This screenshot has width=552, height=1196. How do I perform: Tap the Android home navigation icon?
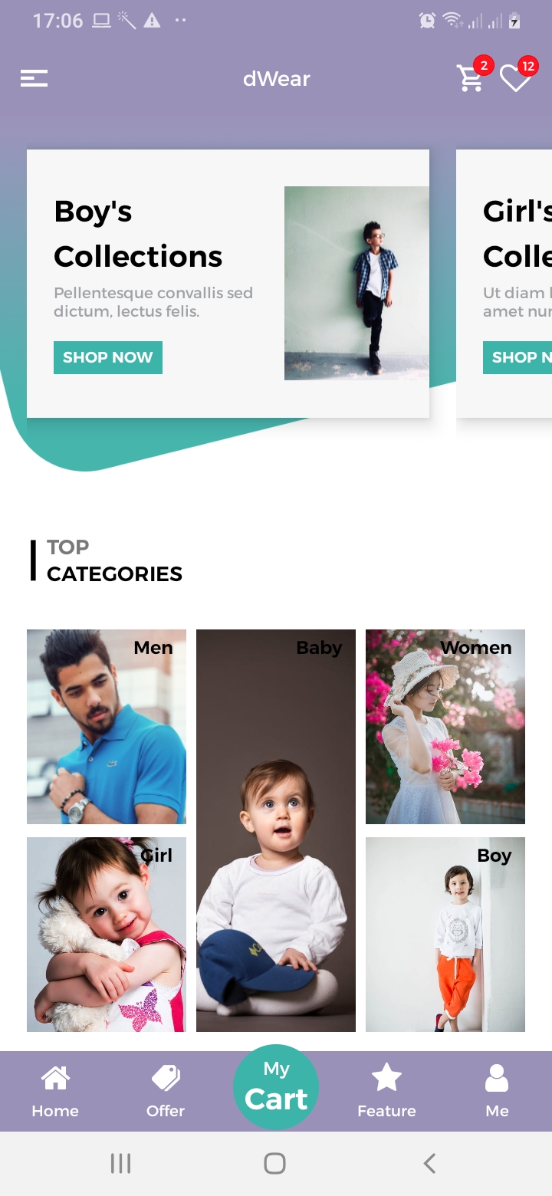coord(275,1163)
